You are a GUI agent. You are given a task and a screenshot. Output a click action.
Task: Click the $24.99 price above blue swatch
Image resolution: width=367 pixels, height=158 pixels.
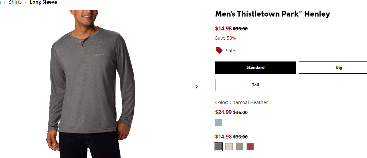(223, 112)
